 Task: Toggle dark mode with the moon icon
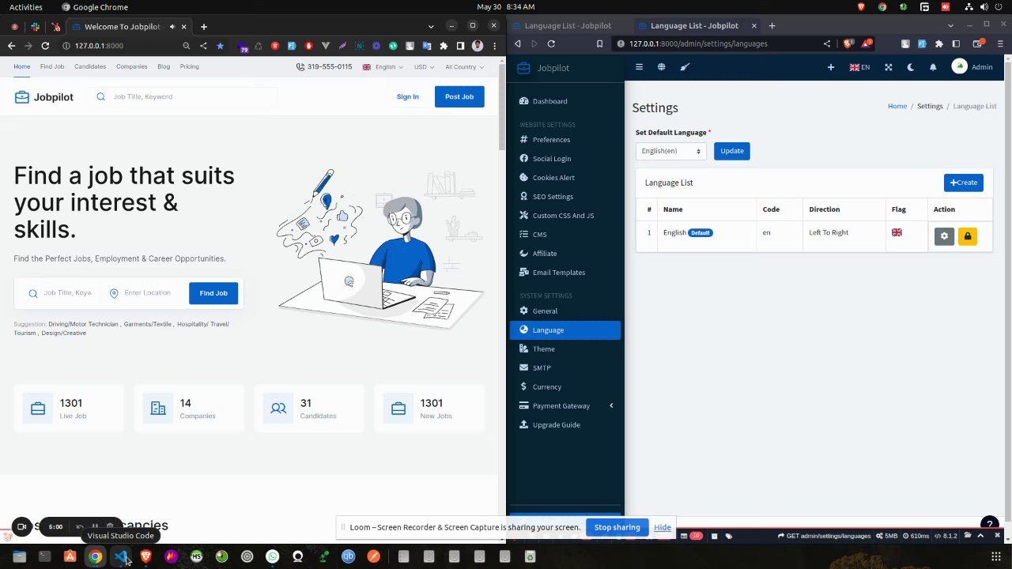911,67
